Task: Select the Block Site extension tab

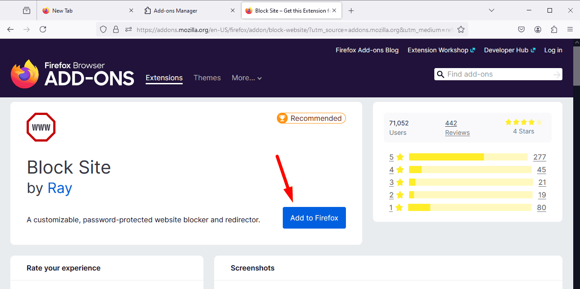Action: tap(291, 10)
